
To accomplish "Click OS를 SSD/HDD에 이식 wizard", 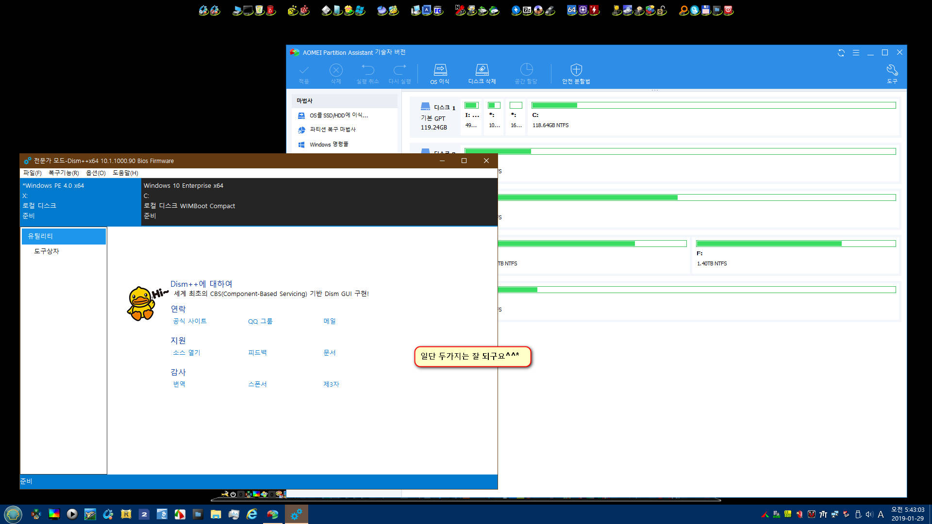I will pos(339,115).
